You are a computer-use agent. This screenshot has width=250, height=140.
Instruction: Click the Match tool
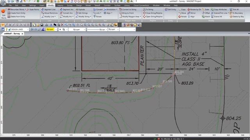(x=206, y=16)
